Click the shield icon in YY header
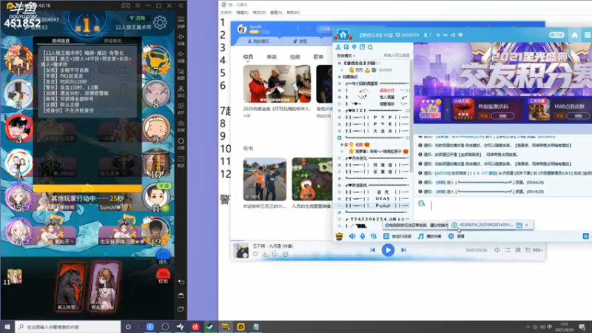 tap(460, 35)
